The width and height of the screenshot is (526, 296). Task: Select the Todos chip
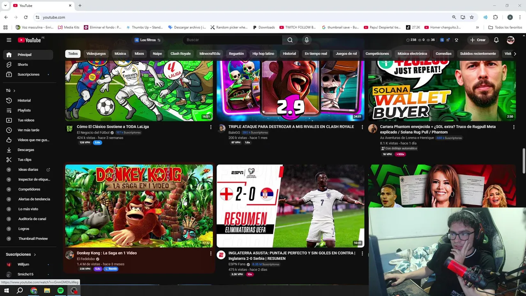(73, 53)
